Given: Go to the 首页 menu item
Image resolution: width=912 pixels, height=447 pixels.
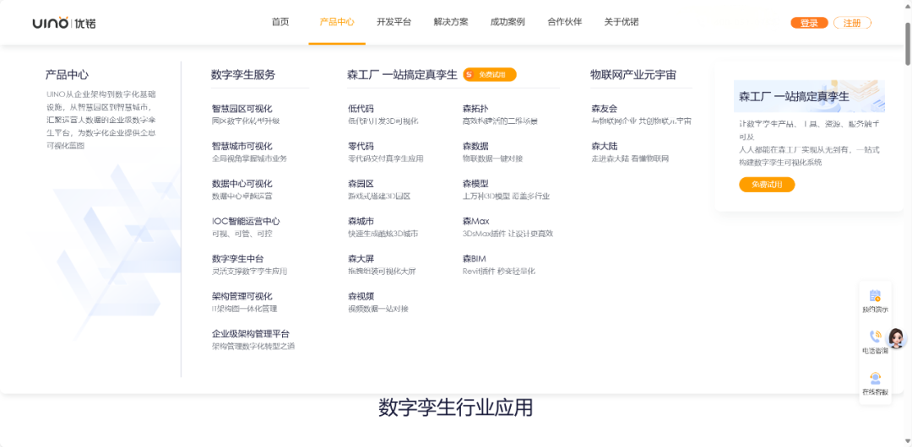Looking at the screenshot, I should 280,22.
